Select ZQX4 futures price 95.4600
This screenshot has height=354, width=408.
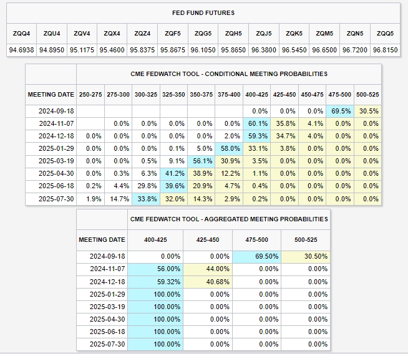point(112,50)
